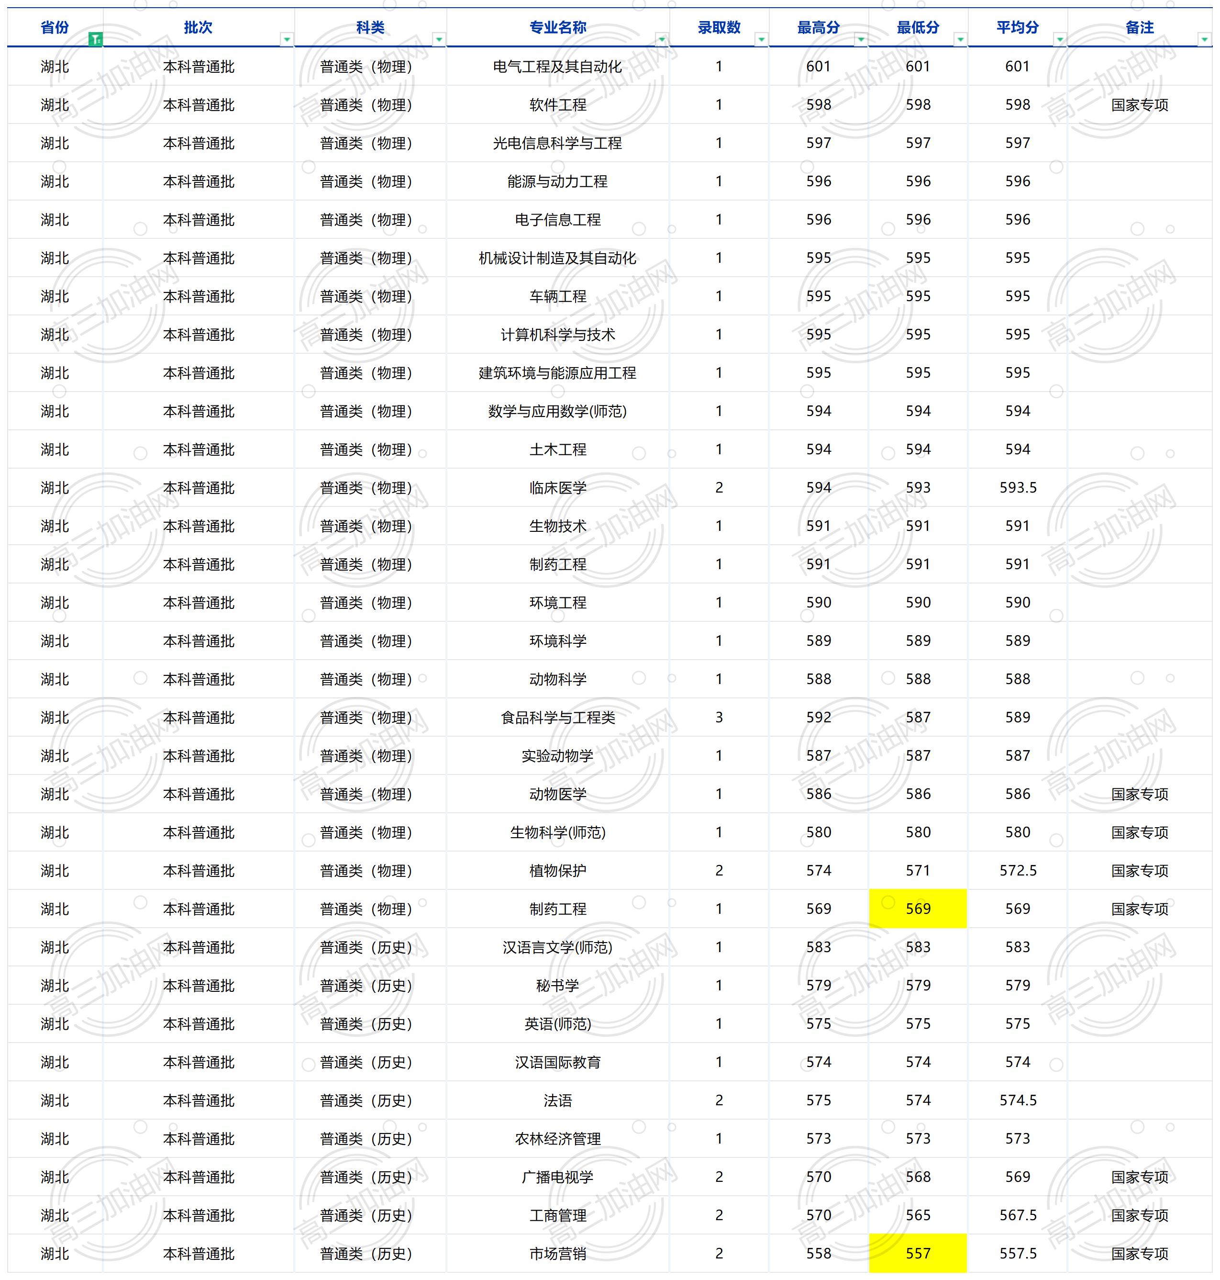The height and width of the screenshot is (1280, 1220).
Task: Open the 最低分 column filter dropdown
Action: [x=961, y=40]
